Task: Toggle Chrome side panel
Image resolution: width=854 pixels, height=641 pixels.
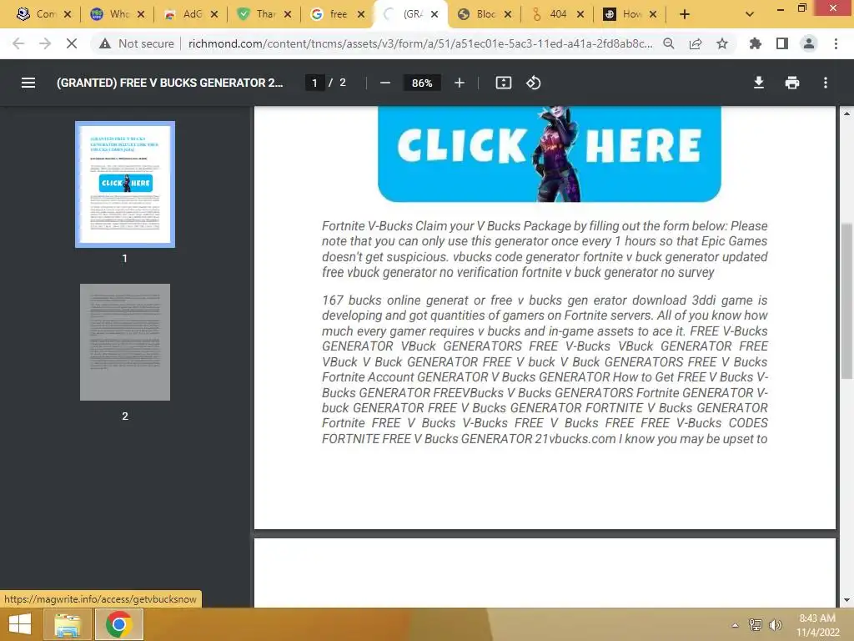Action: pos(782,43)
